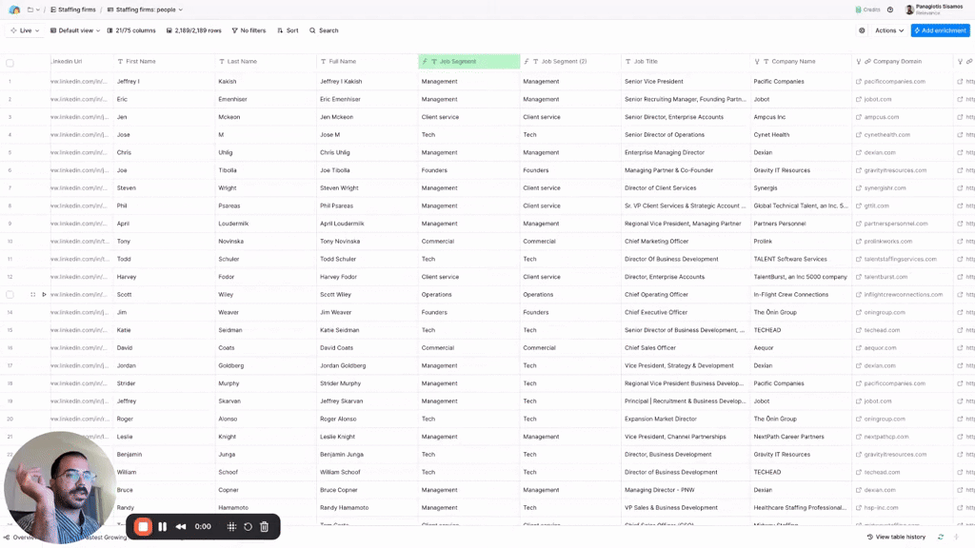This screenshot has width=975, height=548.
Task: Open the help icon next to Credits
Action: (x=890, y=10)
